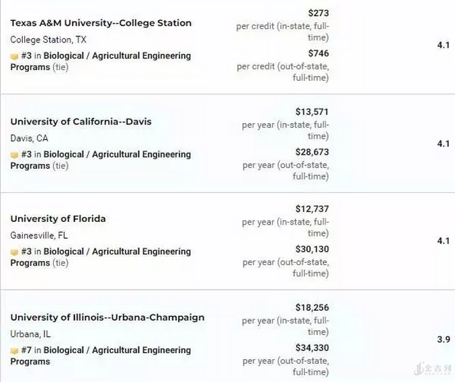Click the badge icon beside Illinois #7 ranking
This screenshot has width=457, height=382.
[14, 350]
